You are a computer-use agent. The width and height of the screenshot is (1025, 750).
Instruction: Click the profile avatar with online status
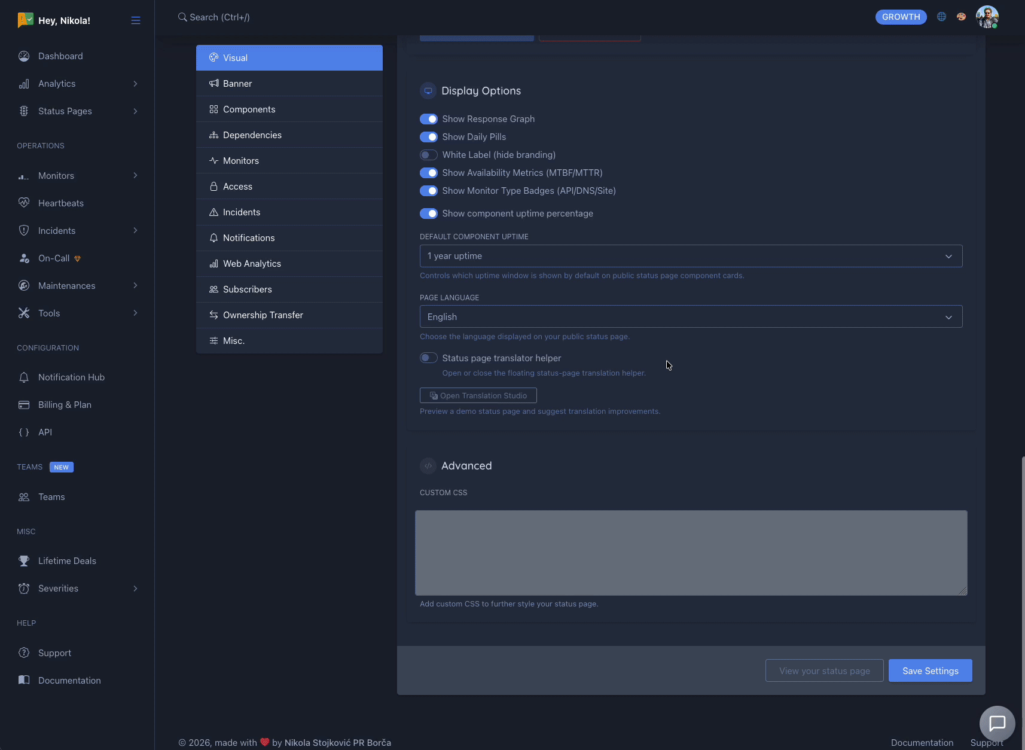[988, 17]
